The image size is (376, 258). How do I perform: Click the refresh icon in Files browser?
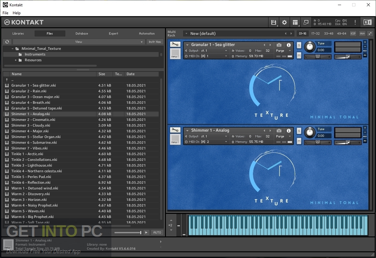[7, 42]
